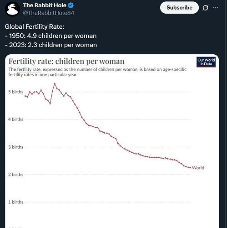Subscribe to The Rabbit Hole
227x228 pixels.
tap(179, 8)
